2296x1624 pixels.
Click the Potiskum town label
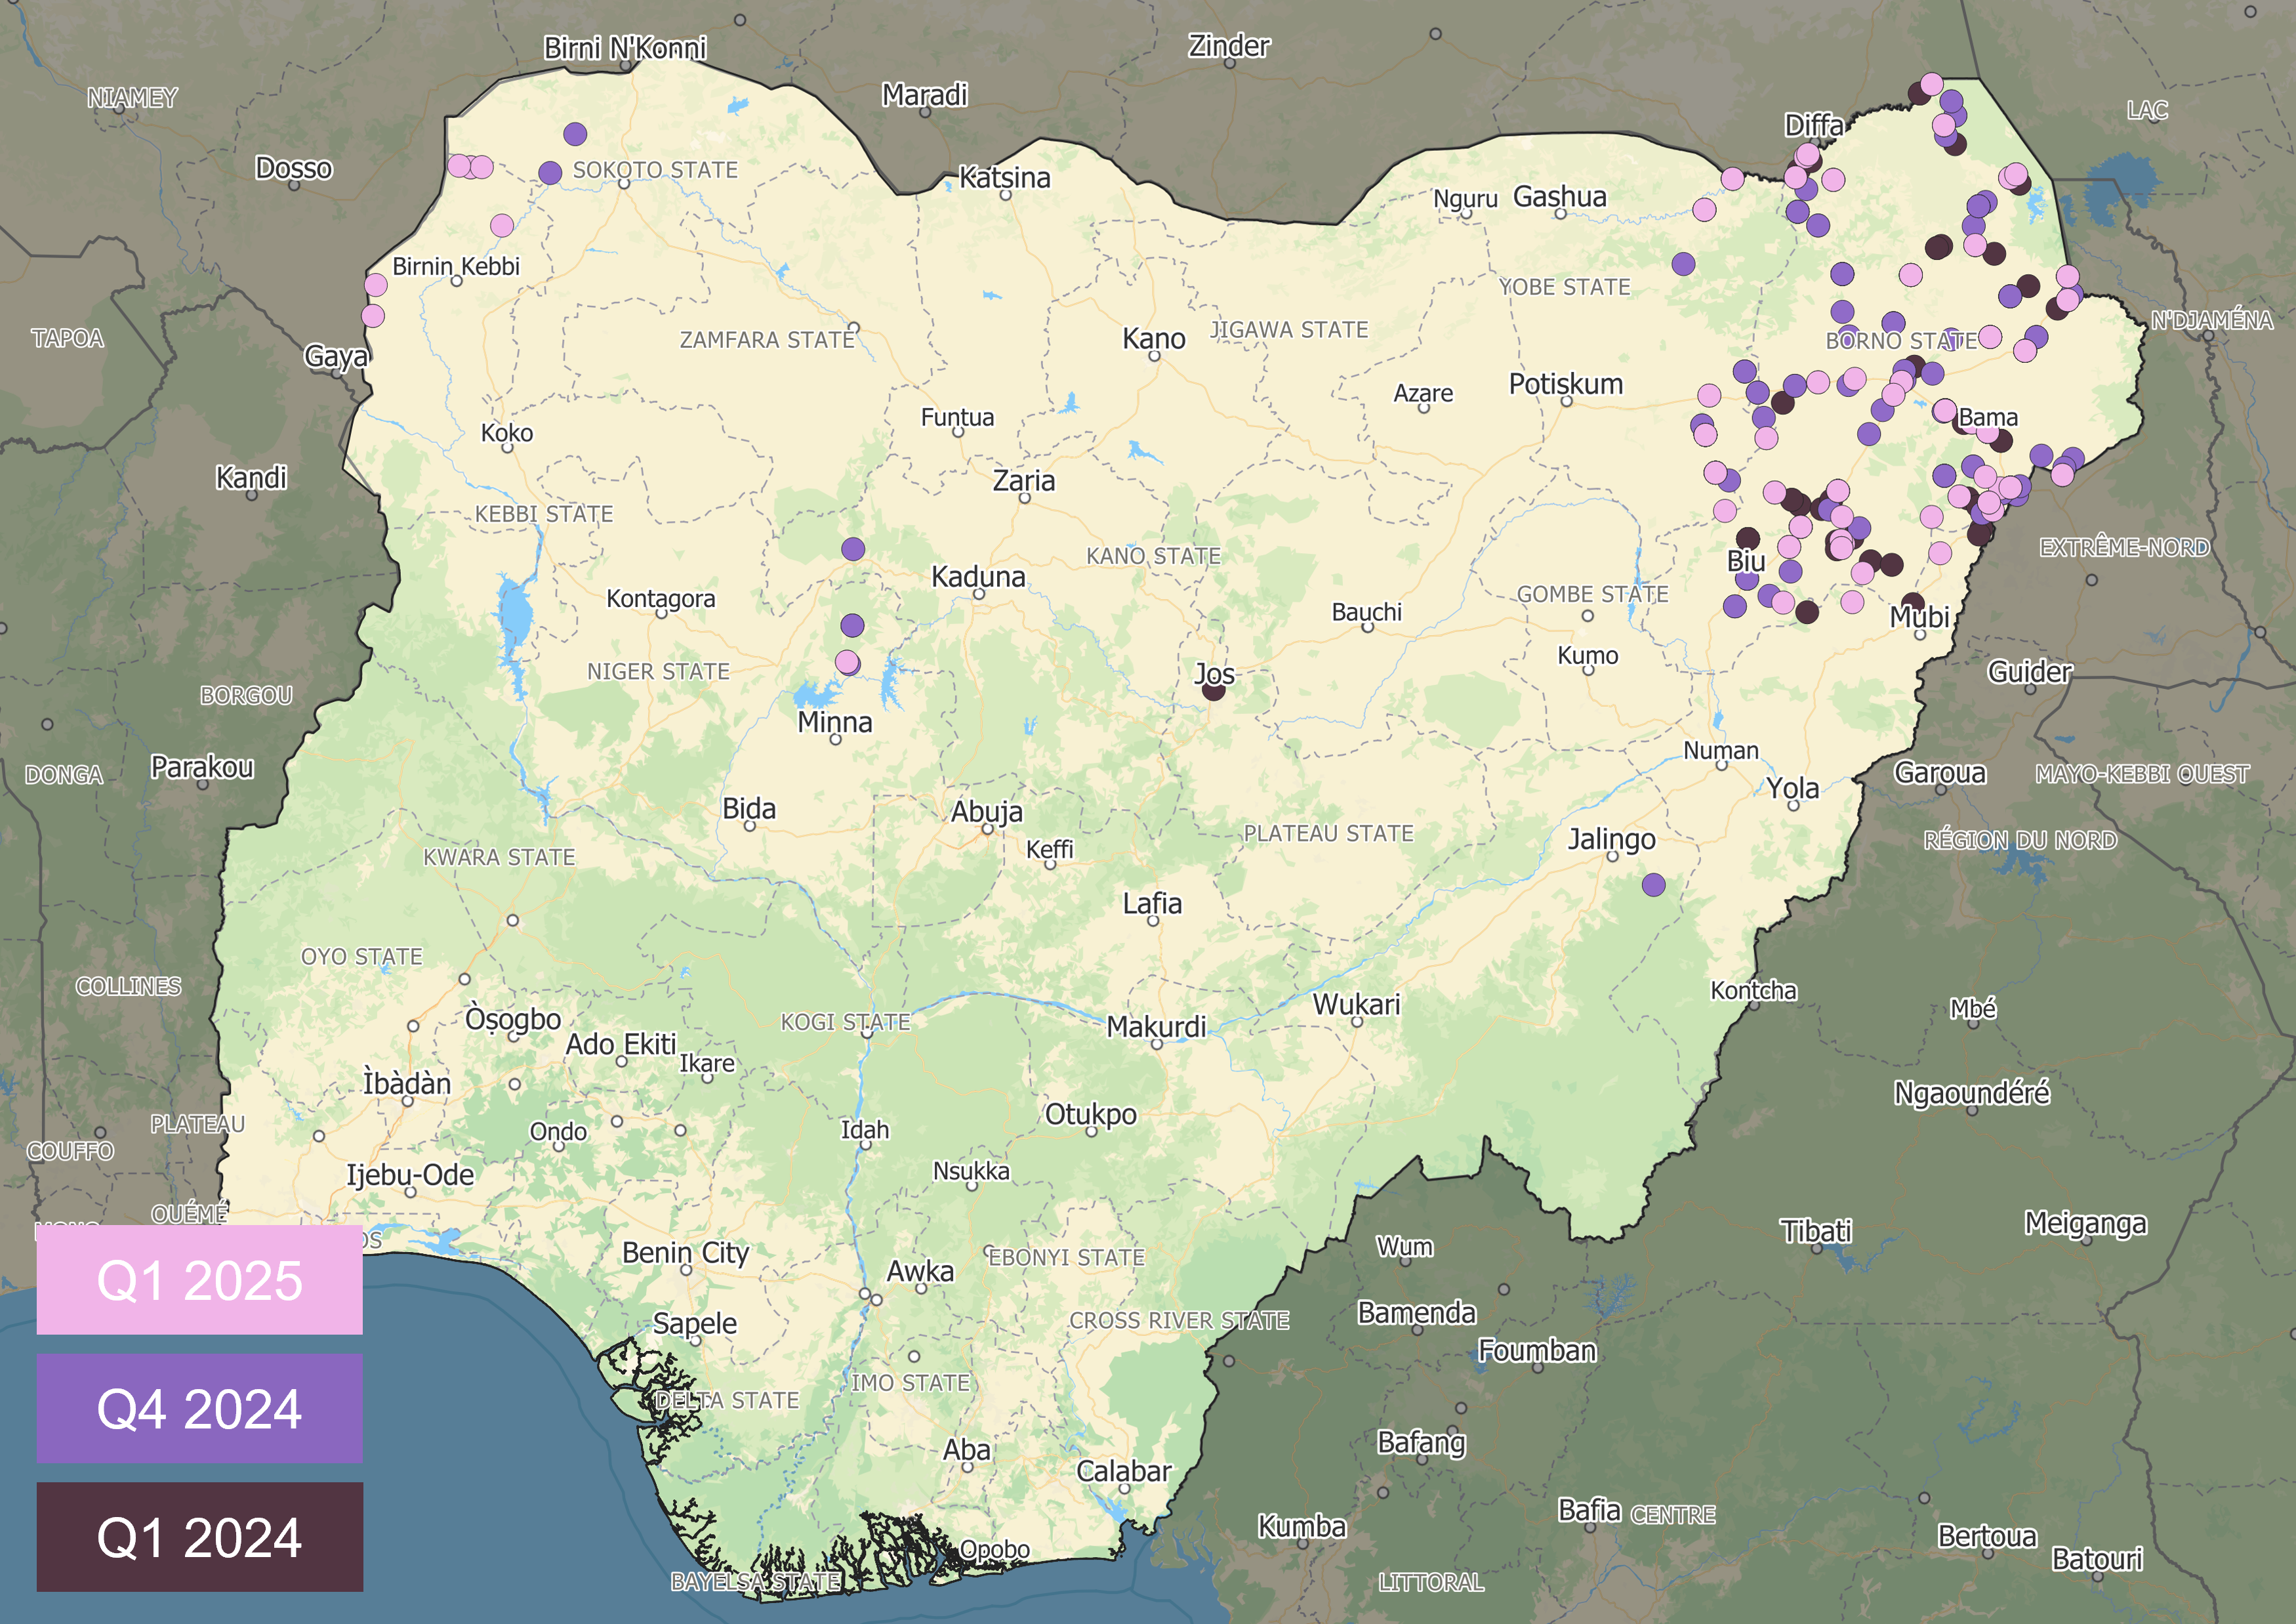point(1565,384)
